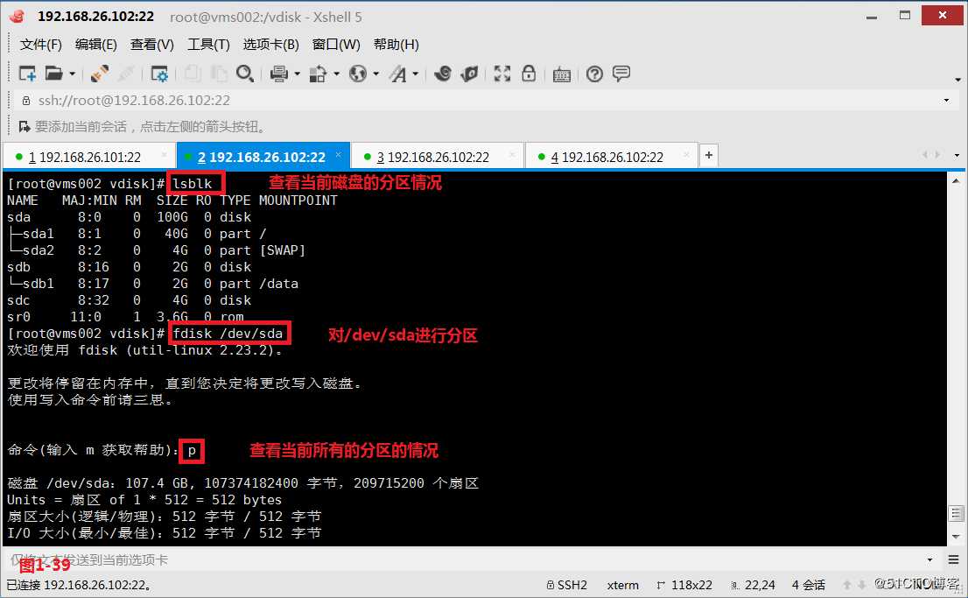This screenshot has width=968, height=598.
Task: Click terminal scrollbar down arrow
Action: [x=956, y=536]
